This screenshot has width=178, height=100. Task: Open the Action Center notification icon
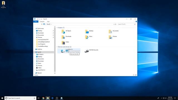coord(175,98)
